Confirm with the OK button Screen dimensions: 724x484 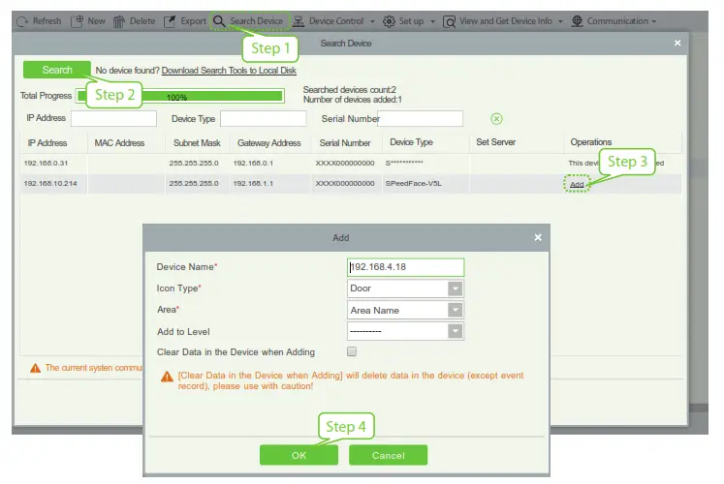point(299,455)
